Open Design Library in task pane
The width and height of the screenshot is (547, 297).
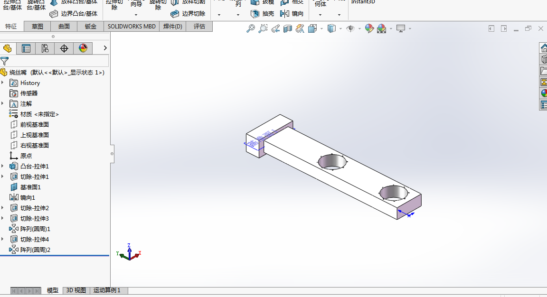pos(544,59)
